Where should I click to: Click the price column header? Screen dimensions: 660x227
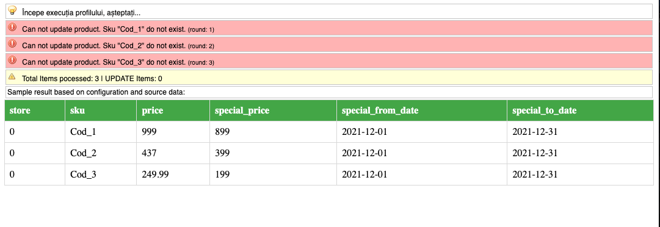pos(173,110)
